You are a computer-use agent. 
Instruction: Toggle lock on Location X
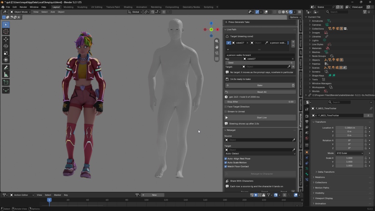pyautogui.click(x=366, y=128)
